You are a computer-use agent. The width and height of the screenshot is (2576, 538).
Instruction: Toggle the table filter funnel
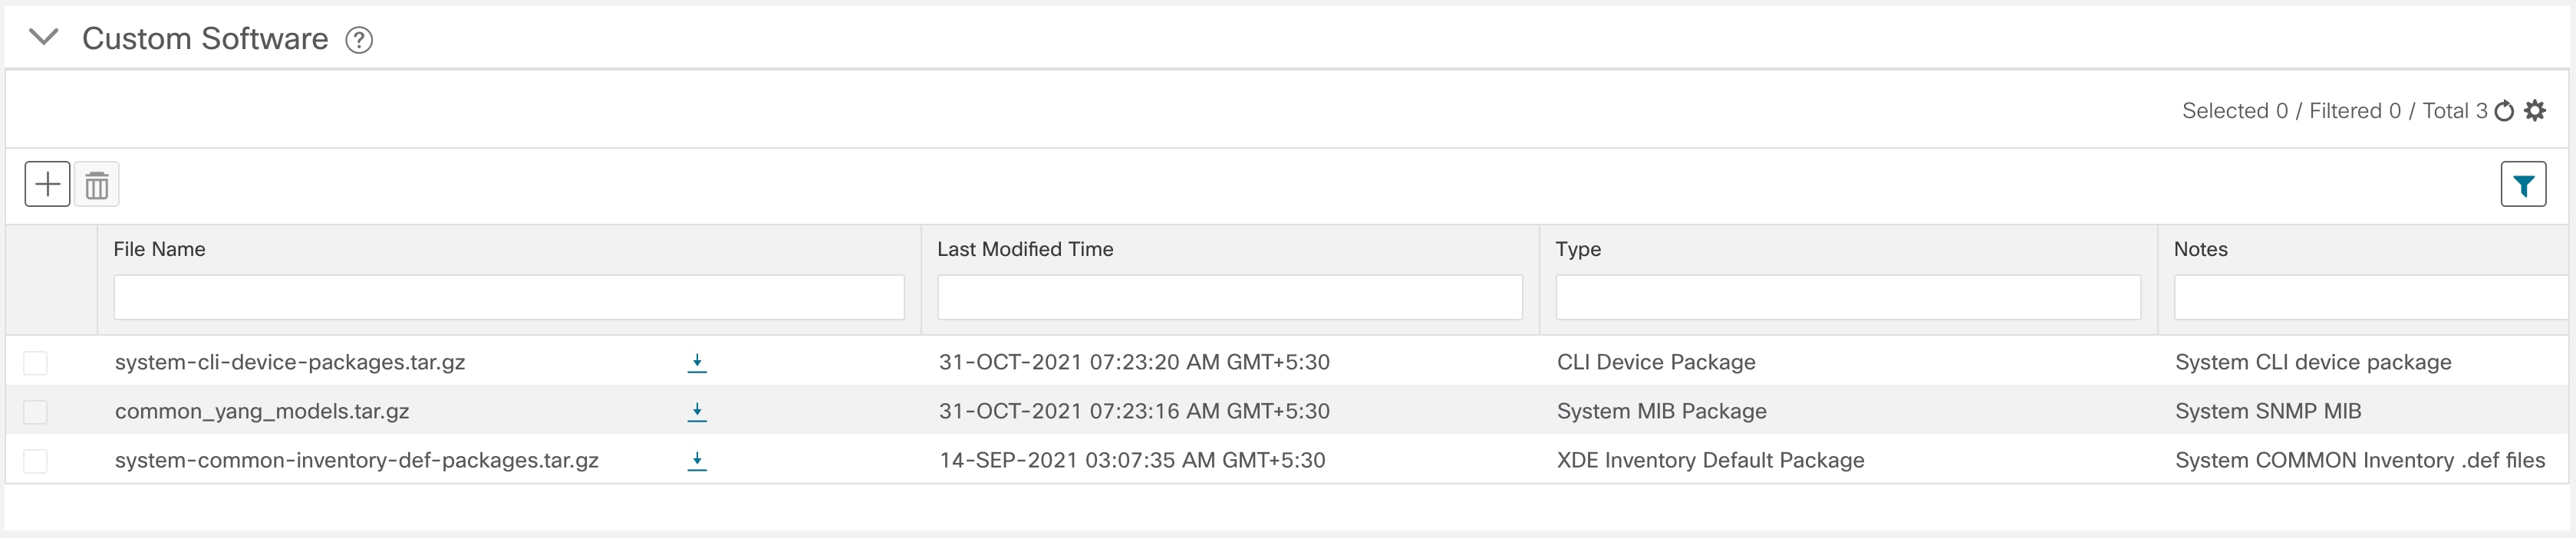click(2523, 185)
